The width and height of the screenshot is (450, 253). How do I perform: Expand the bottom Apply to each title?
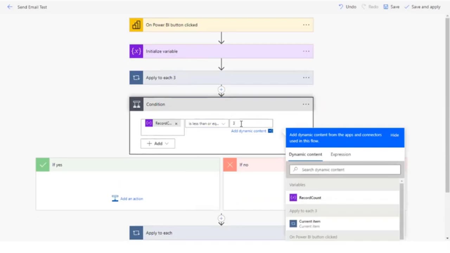pyautogui.click(x=159, y=233)
